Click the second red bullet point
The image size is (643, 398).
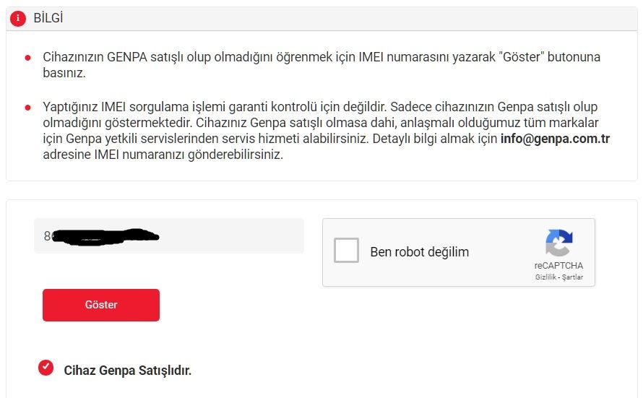point(27,108)
